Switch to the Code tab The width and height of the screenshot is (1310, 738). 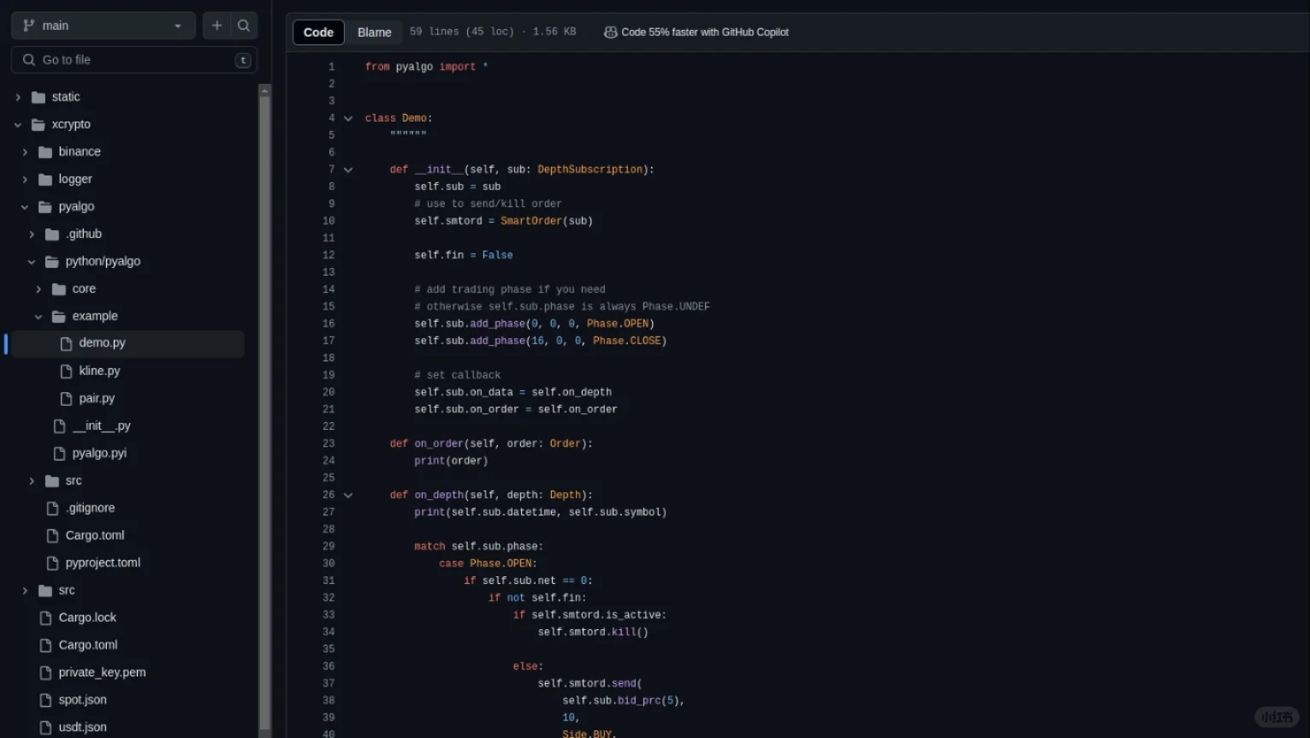point(318,33)
